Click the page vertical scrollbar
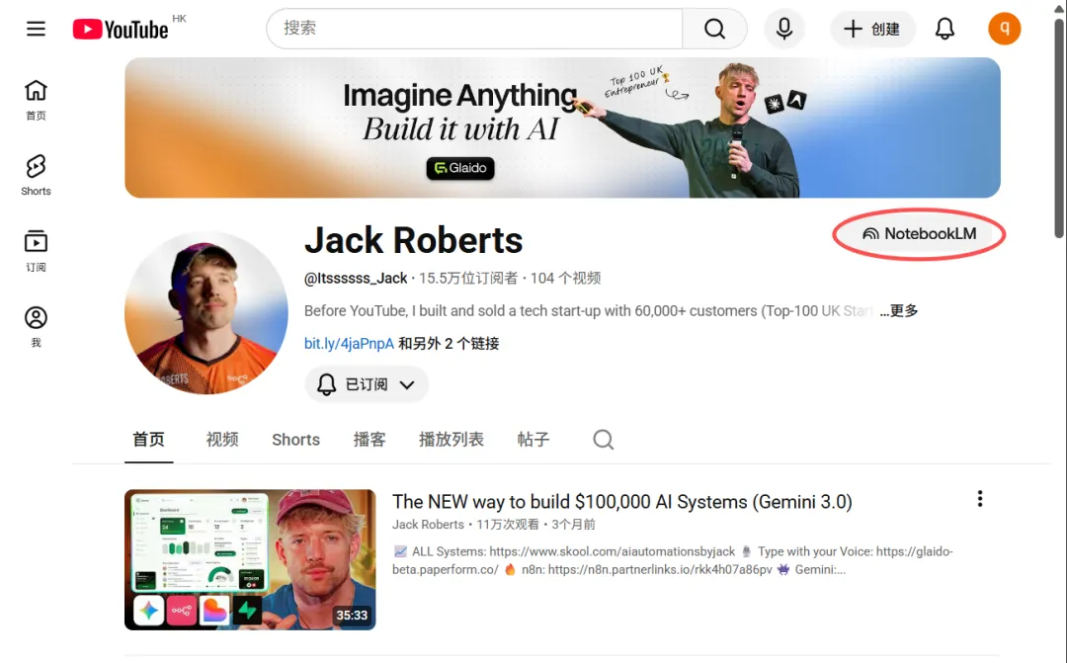Image resolution: width=1067 pixels, height=663 pixels. point(1059,129)
